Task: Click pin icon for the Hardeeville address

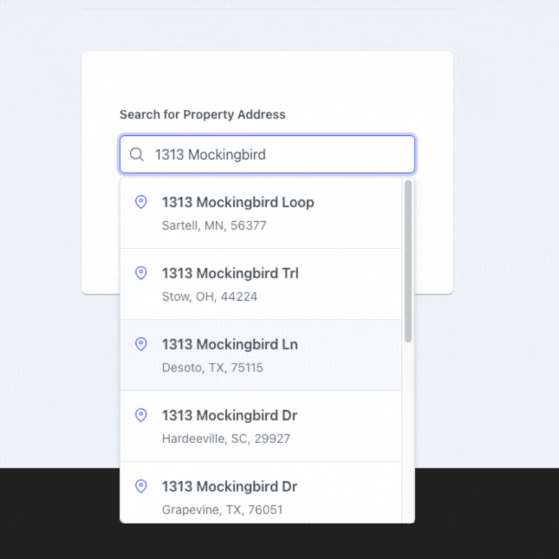Action: tap(141, 415)
